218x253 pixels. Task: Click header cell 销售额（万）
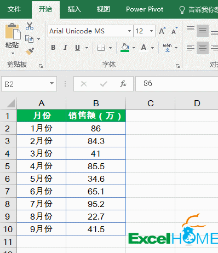coord(96,116)
